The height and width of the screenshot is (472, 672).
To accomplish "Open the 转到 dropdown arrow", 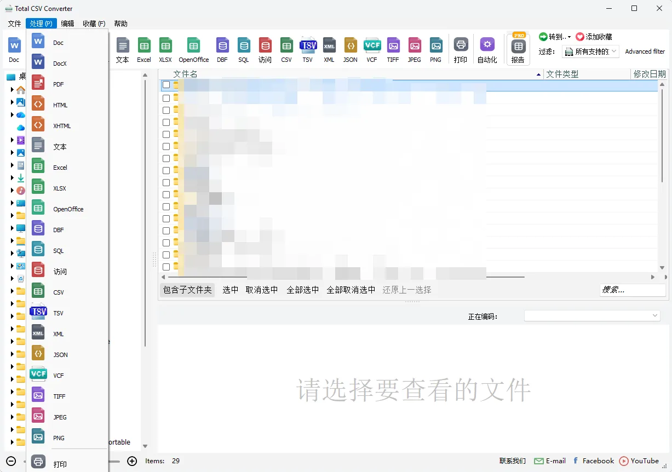I will pyautogui.click(x=569, y=37).
